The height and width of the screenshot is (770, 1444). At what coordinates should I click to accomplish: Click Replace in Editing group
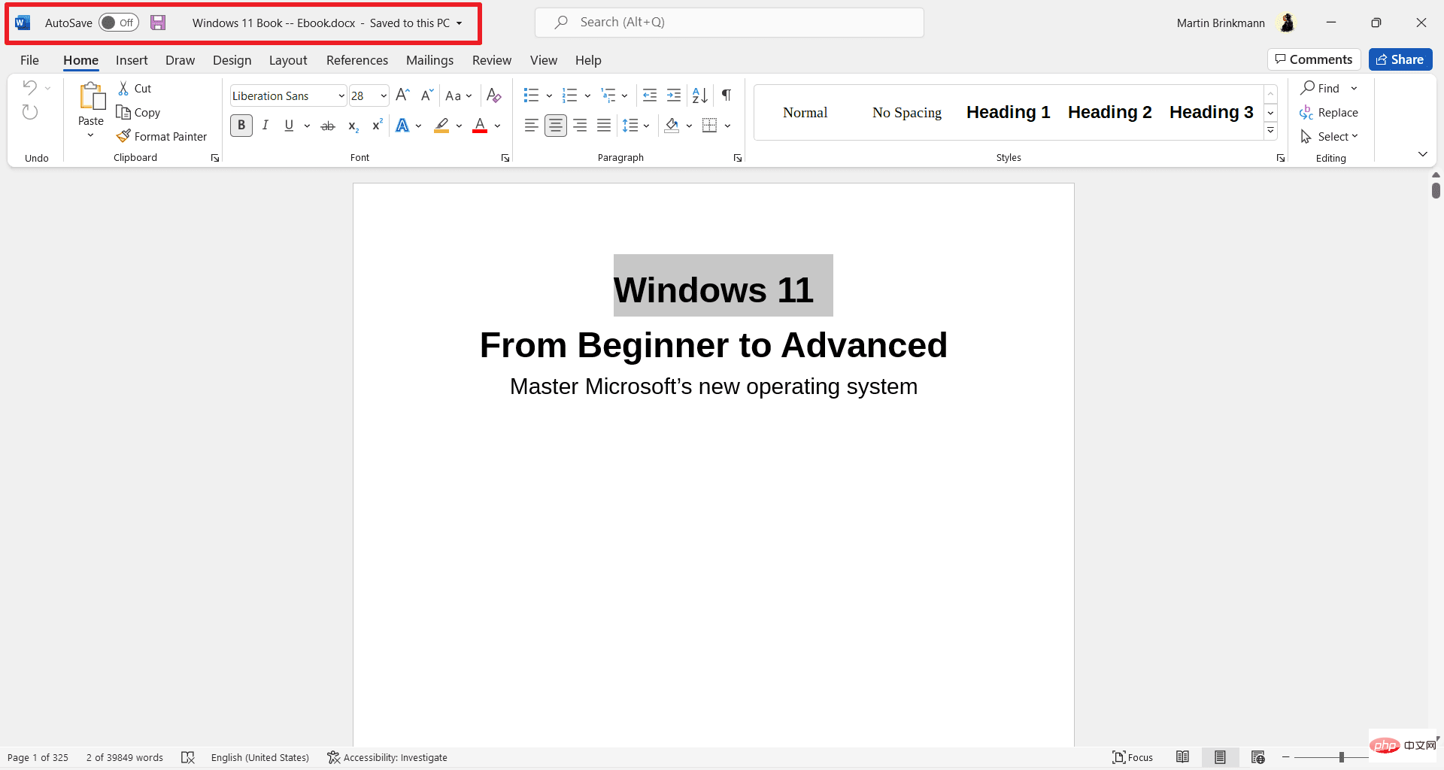[1329, 113]
